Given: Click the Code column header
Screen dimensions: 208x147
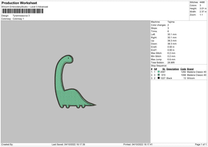Looking at the screenshot, I should coord(183,69).
